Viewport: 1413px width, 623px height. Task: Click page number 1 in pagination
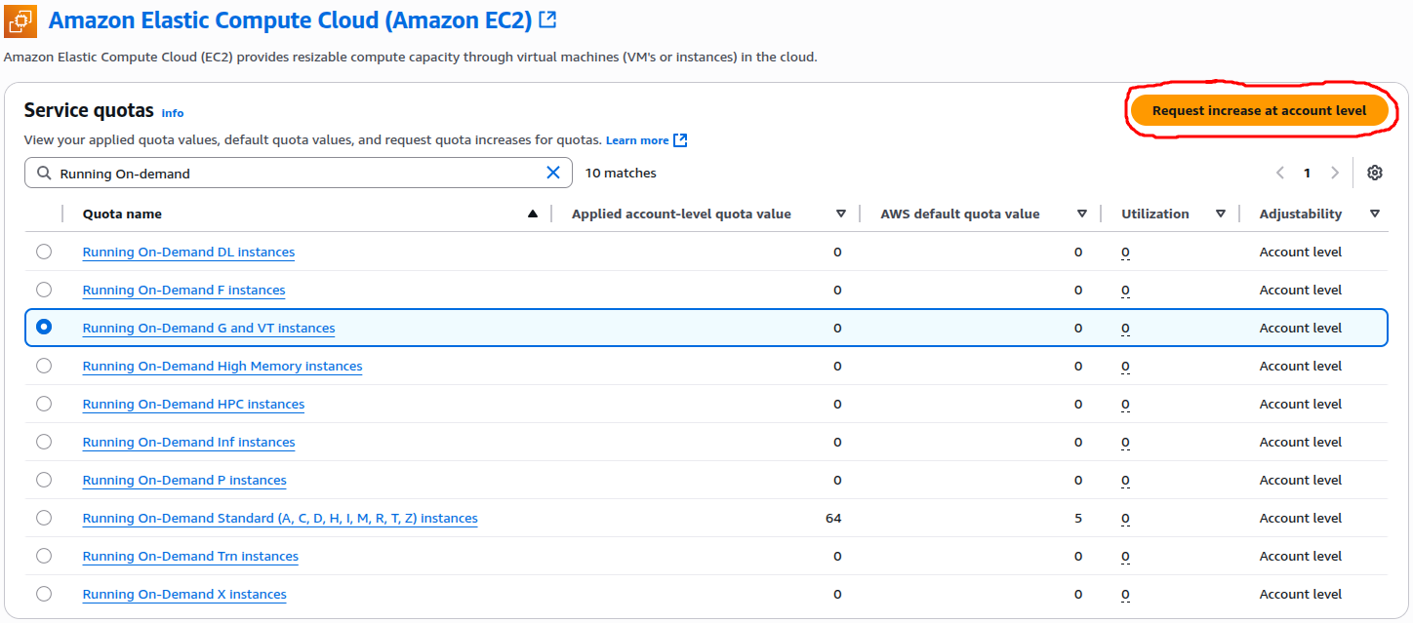pyautogui.click(x=1307, y=173)
